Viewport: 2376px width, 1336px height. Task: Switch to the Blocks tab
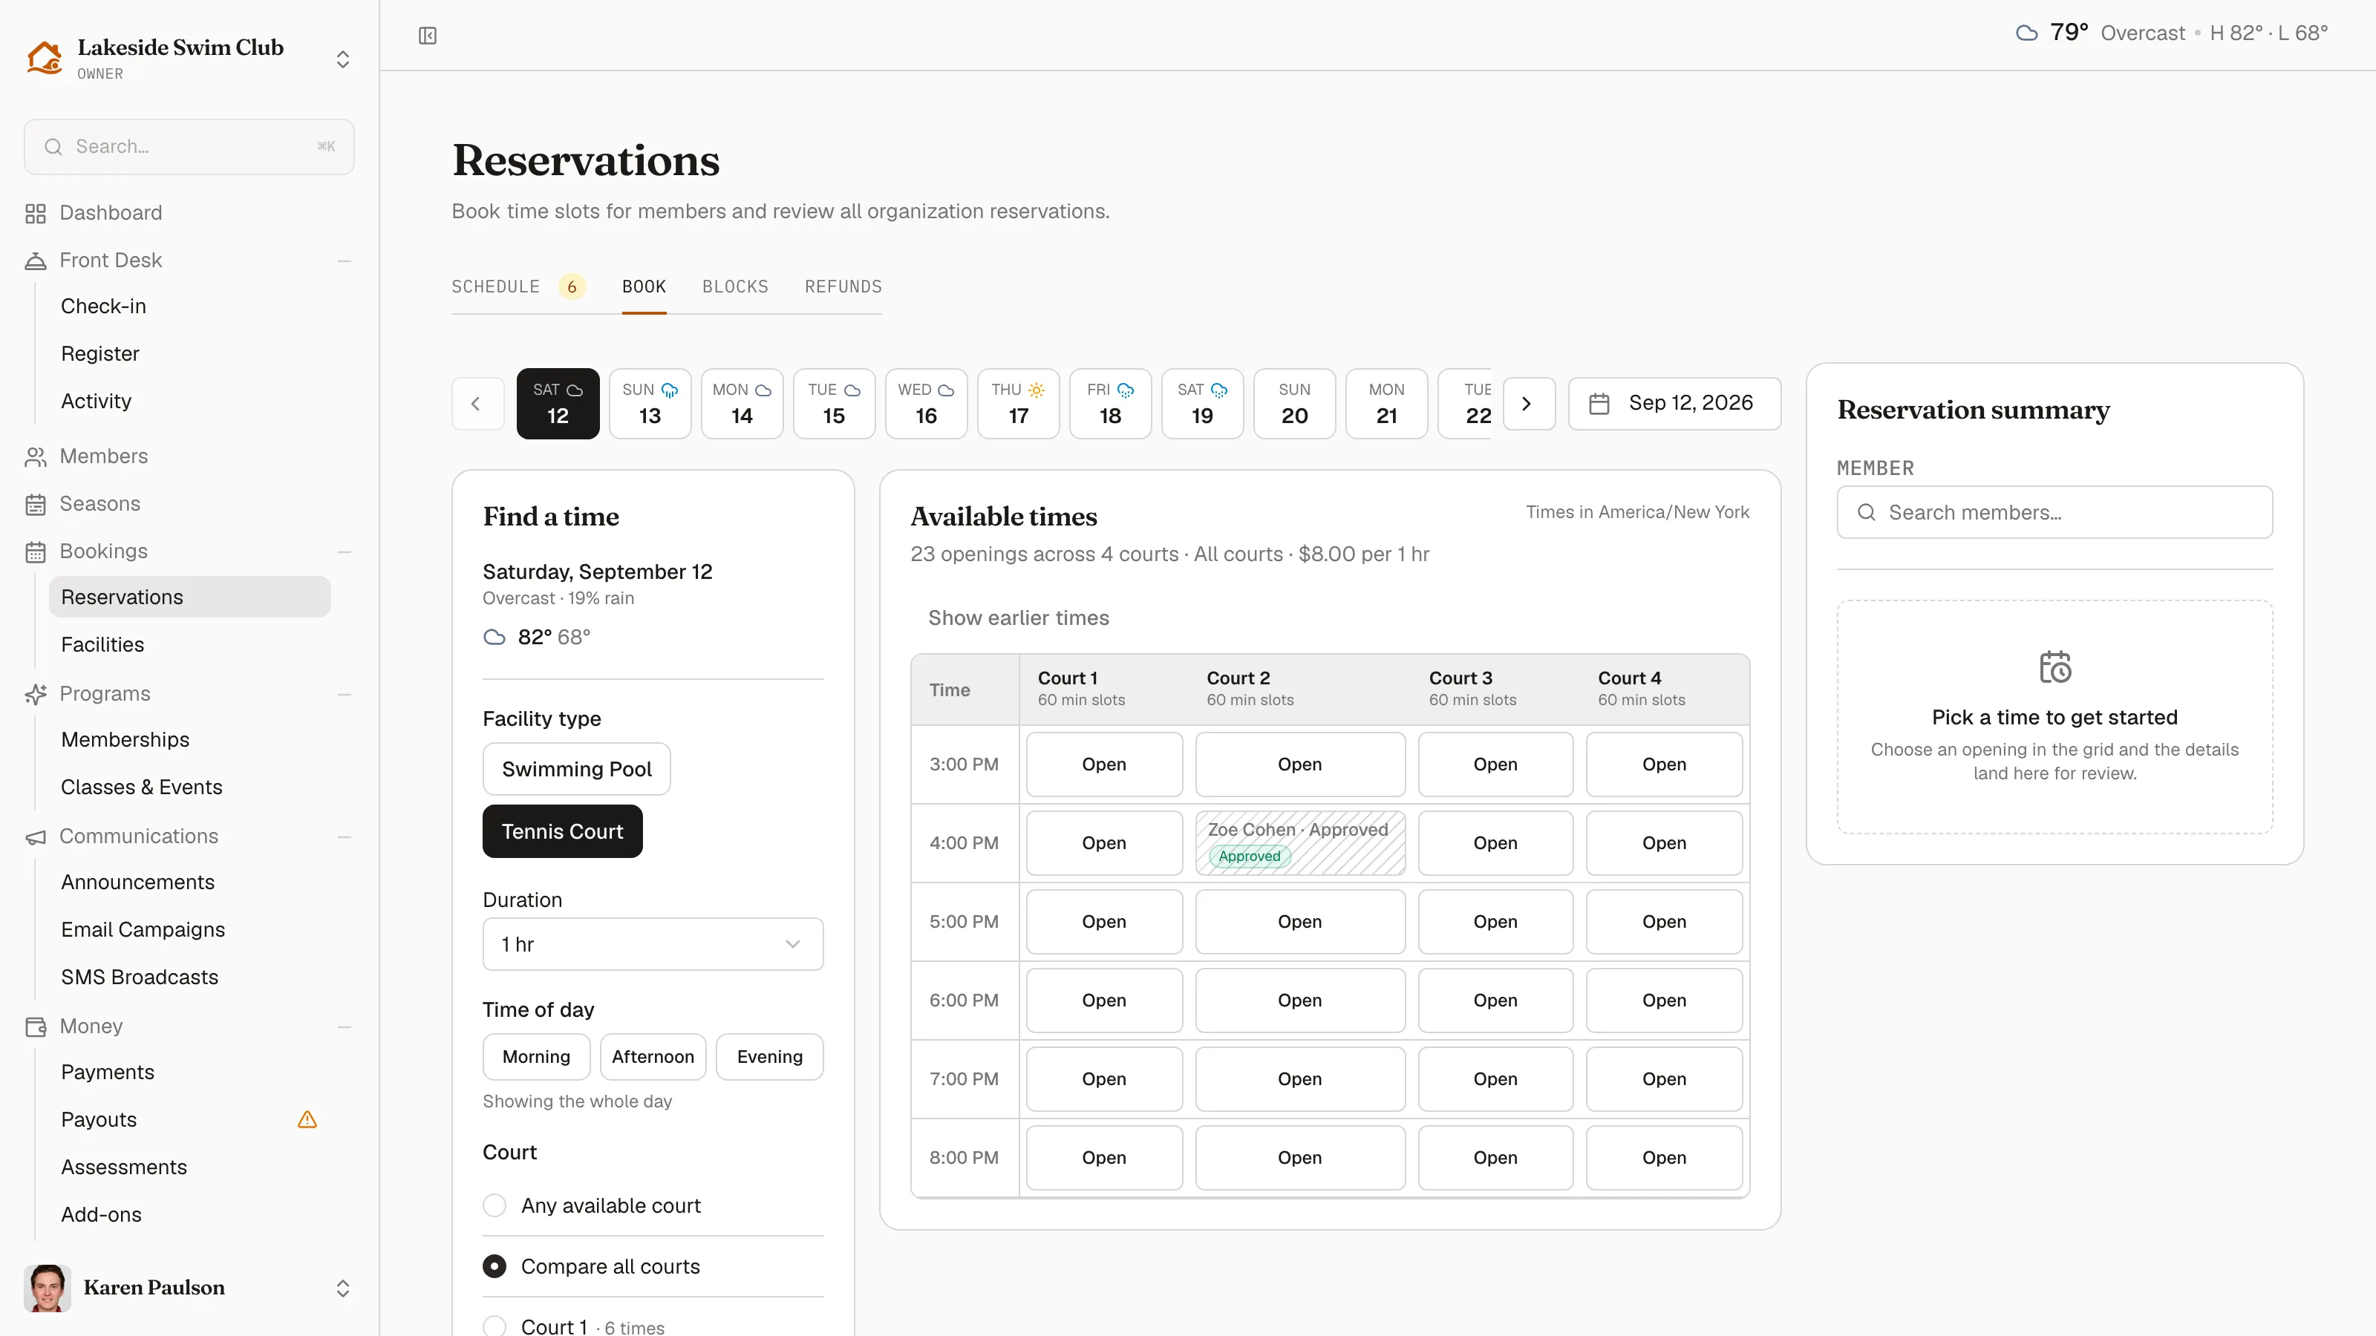pos(735,286)
